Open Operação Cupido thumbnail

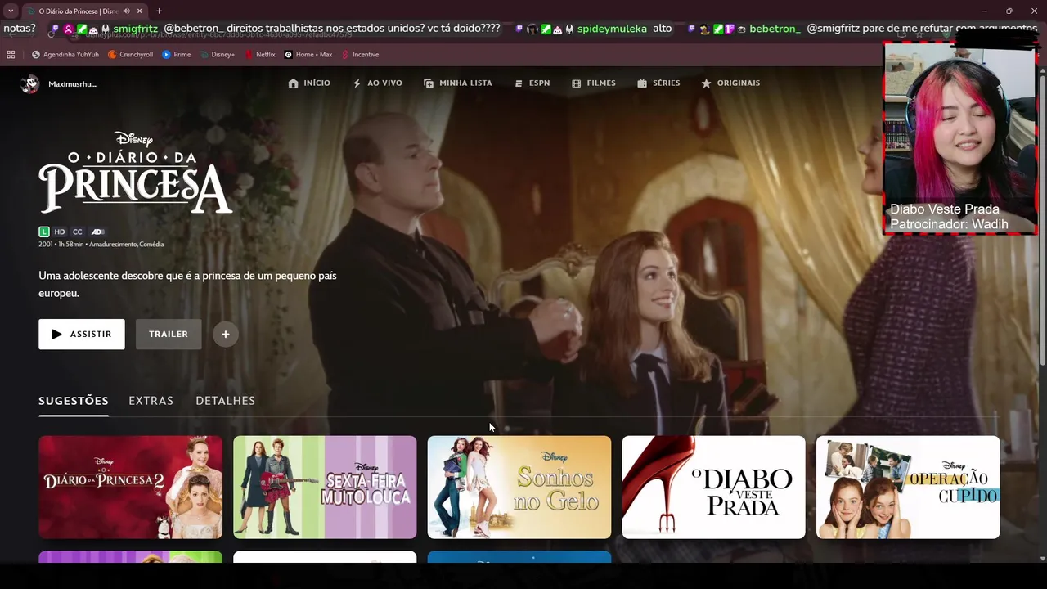click(908, 487)
